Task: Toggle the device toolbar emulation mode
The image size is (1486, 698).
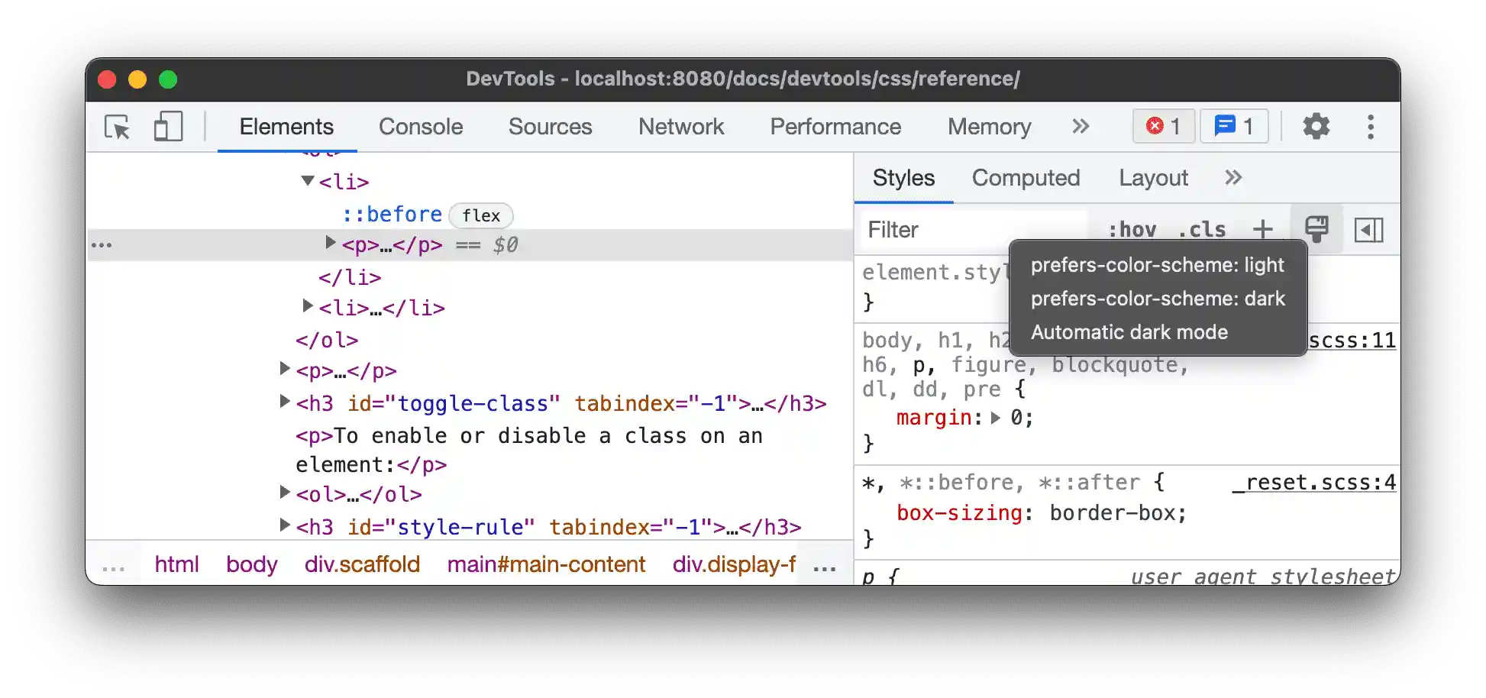Action: pyautogui.click(x=168, y=127)
